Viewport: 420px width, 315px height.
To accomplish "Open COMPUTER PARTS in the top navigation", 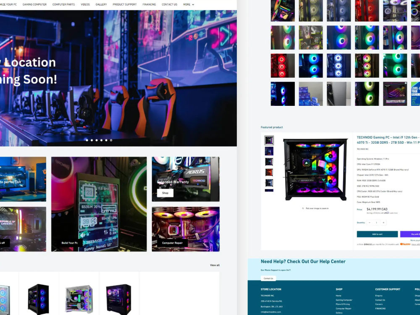I will pos(63,5).
